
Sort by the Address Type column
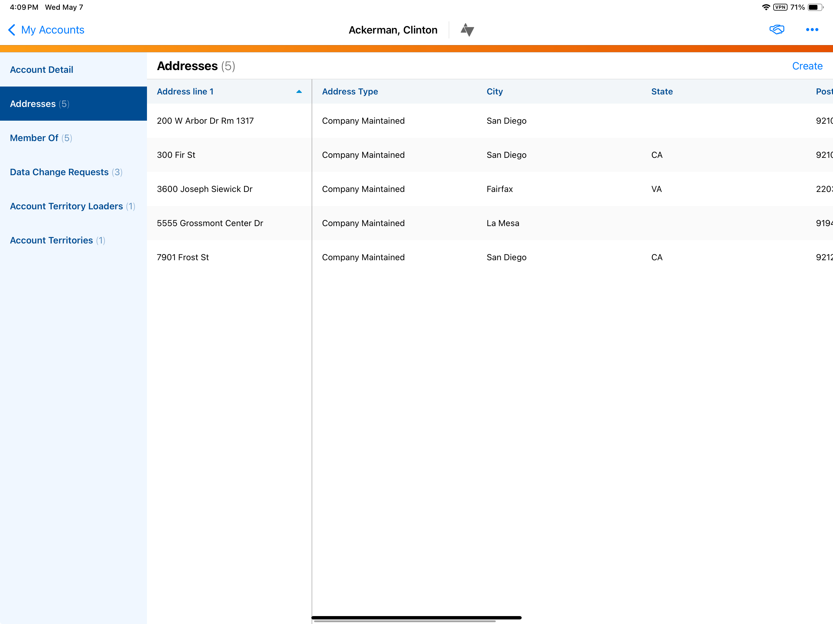tap(350, 91)
